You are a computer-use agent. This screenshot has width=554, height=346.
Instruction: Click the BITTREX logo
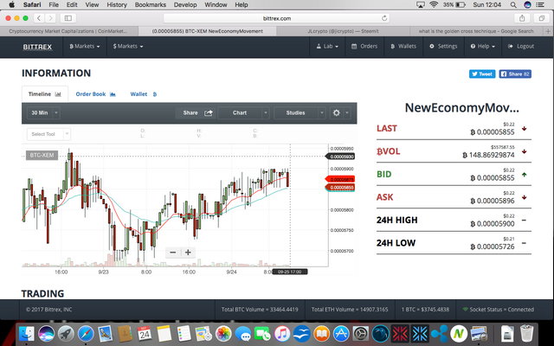tap(37, 47)
